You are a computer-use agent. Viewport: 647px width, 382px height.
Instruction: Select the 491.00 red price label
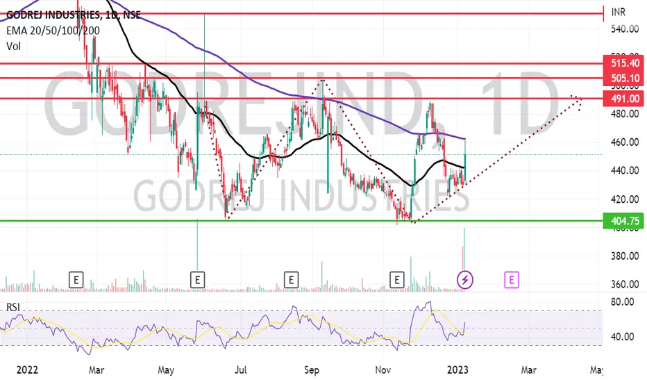coord(623,99)
